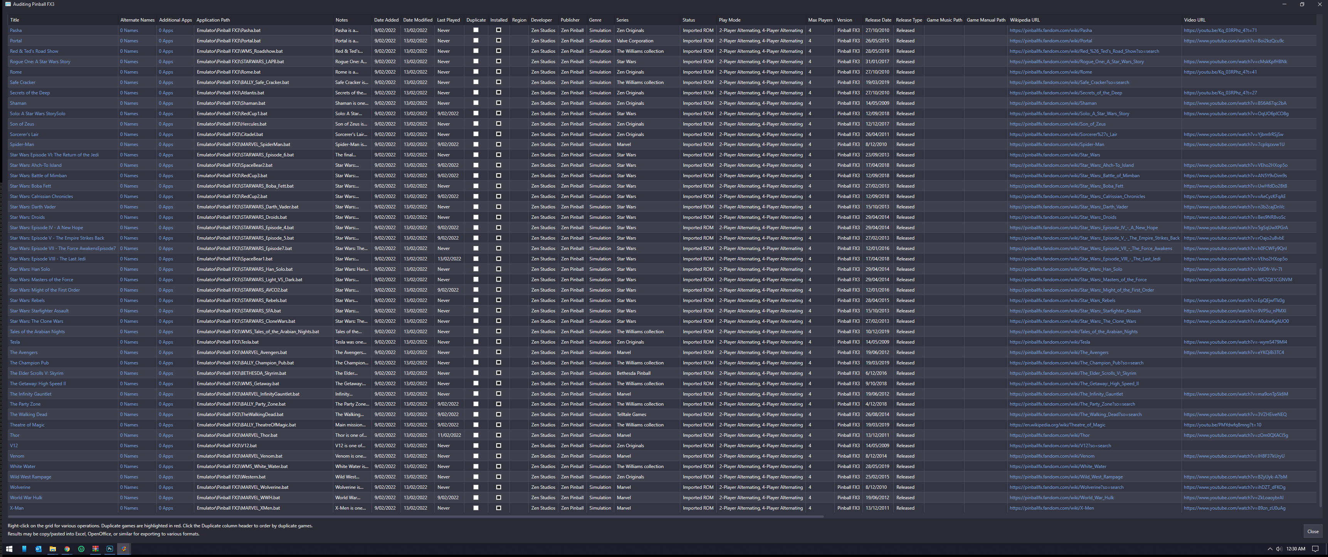Open the World War Hulk title link
Viewport: 1328px width, 557px height.
tap(26, 498)
